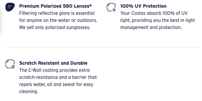This screenshot has width=202, height=101.
Task: Click the line 'scratch-resistance and a barrier that'
Action: pyautogui.click(x=58, y=77)
